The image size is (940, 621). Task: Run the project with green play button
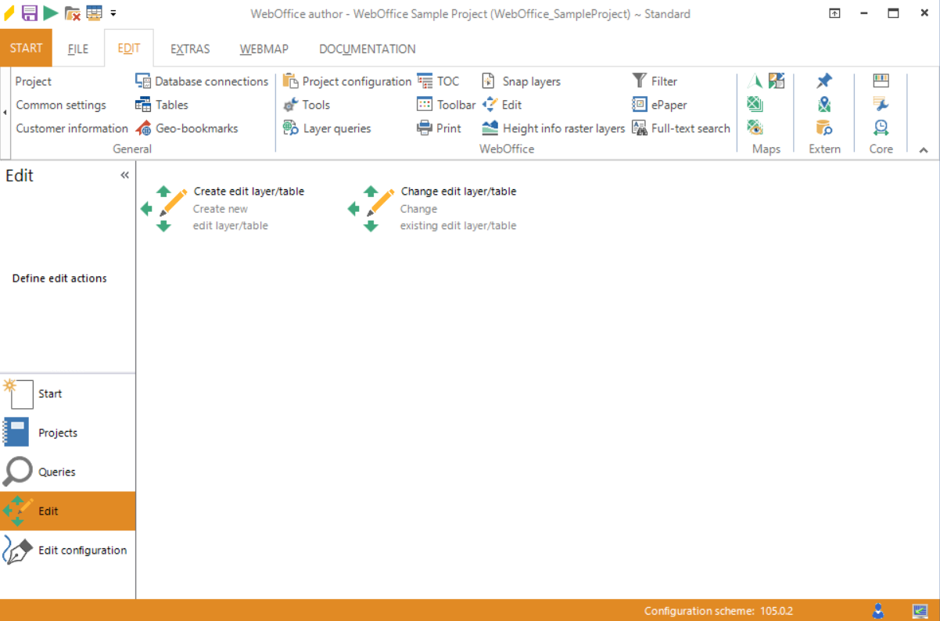pyautogui.click(x=49, y=13)
